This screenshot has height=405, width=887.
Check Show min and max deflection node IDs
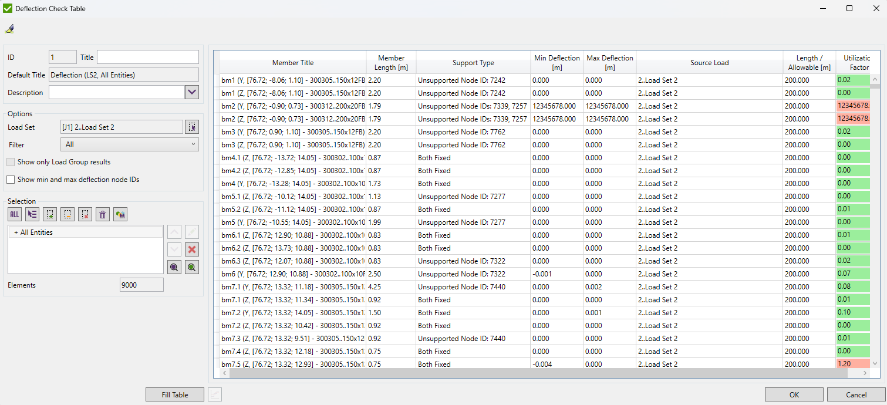[x=10, y=178]
